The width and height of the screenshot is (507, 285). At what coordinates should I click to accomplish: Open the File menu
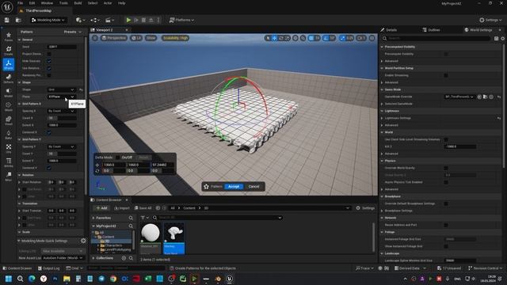tap(20, 3)
